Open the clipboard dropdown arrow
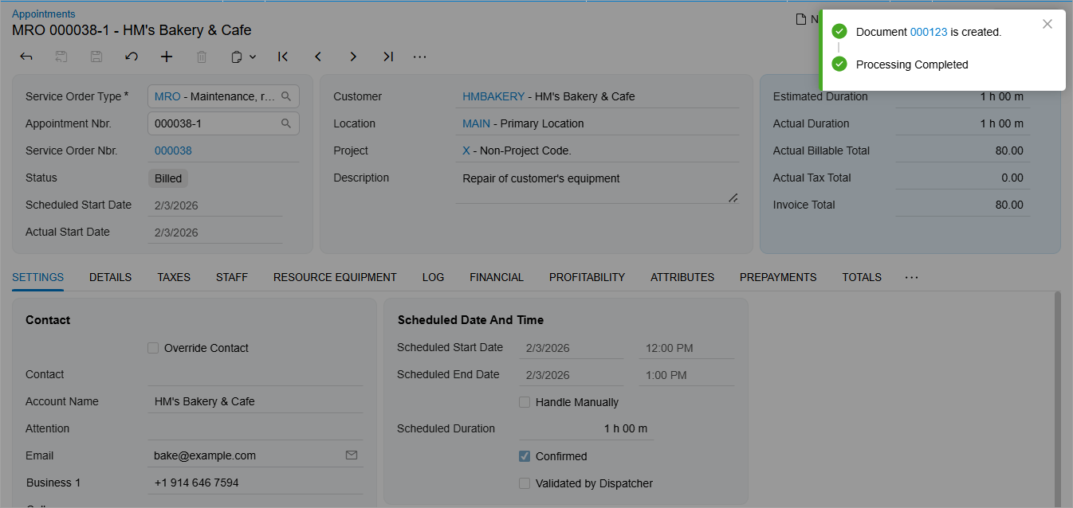 [253, 57]
